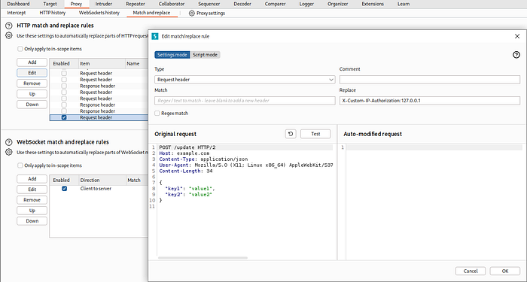Screen dimensions: 527x282
Task: Click Up in WebSocket match and replace rules
Action: pos(32,211)
